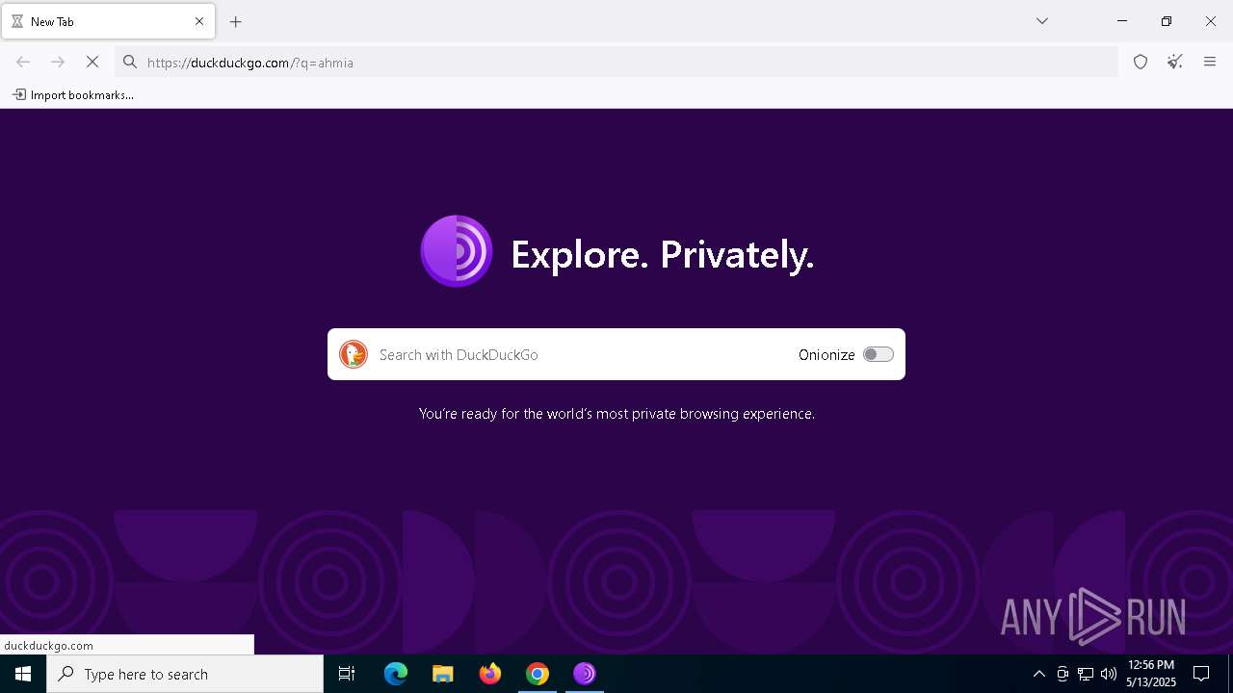The width and height of the screenshot is (1233, 693).
Task: Open the volume speaker tray icon
Action: click(1109, 674)
